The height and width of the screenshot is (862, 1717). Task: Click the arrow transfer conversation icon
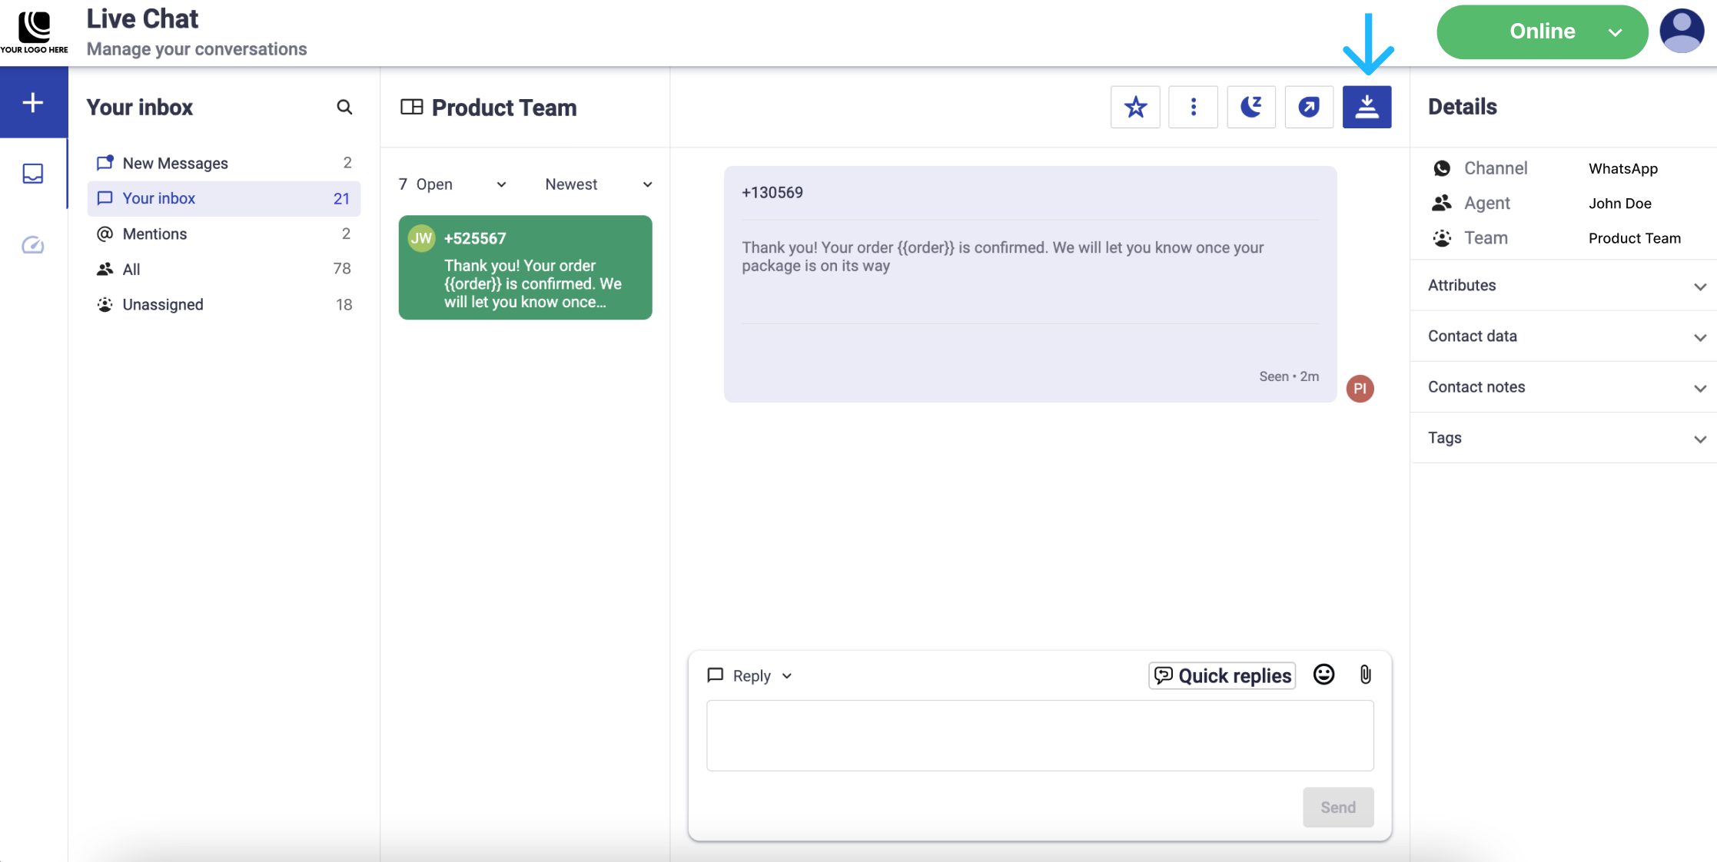tap(1308, 107)
